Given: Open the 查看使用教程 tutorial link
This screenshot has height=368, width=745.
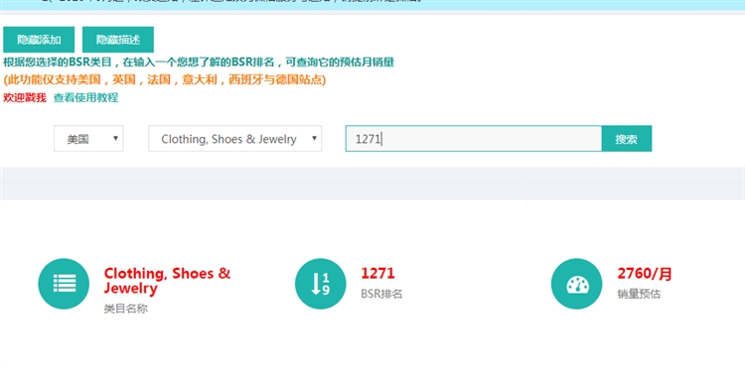Looking at the screenshot, I should click(x=85, y=97).
